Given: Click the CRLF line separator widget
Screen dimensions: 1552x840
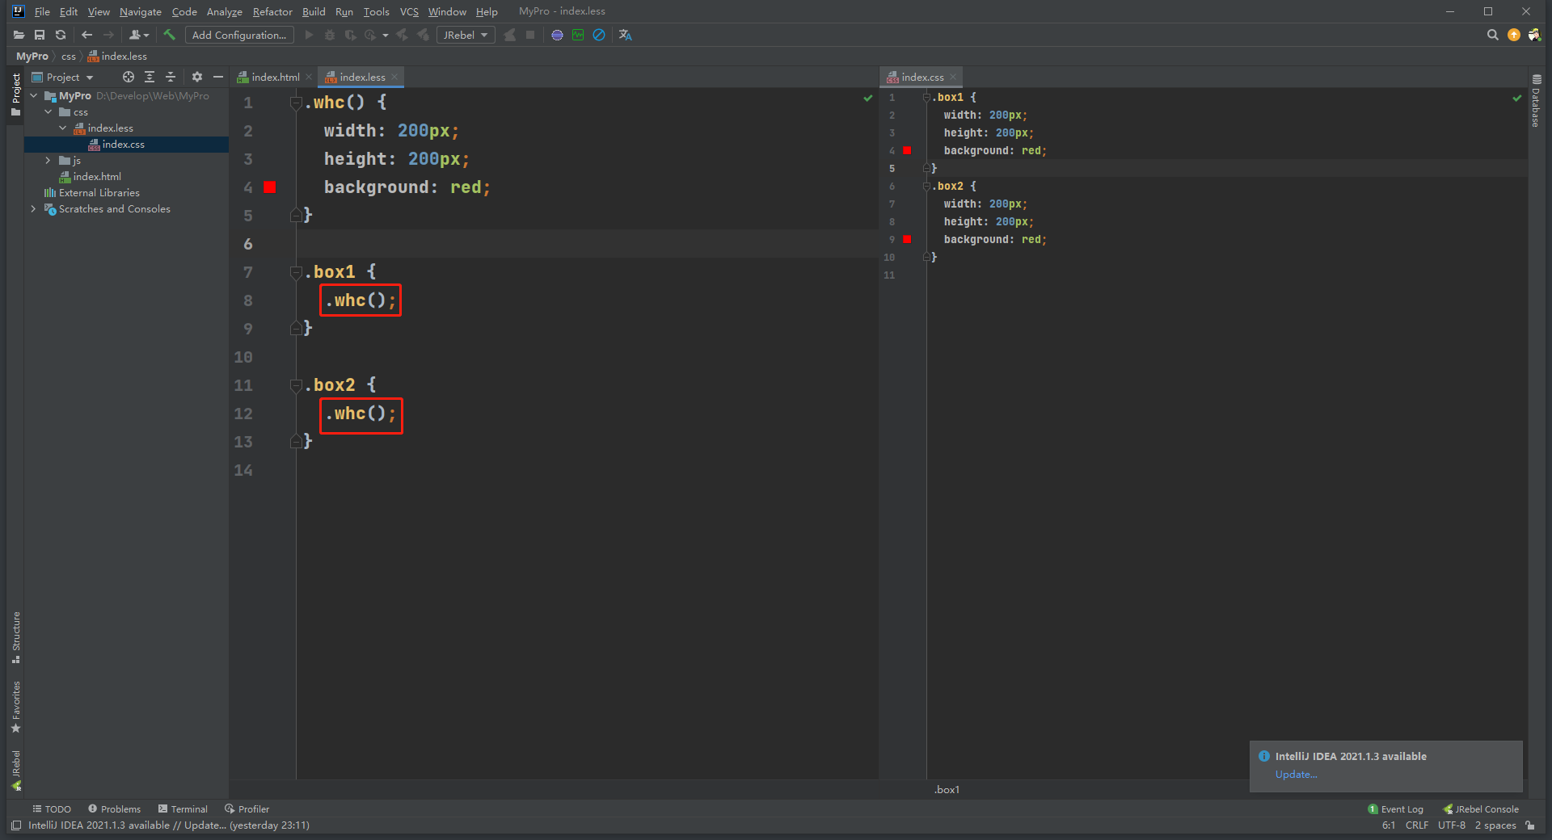Looking at the screenshot, I should (x=1417, y=825).
